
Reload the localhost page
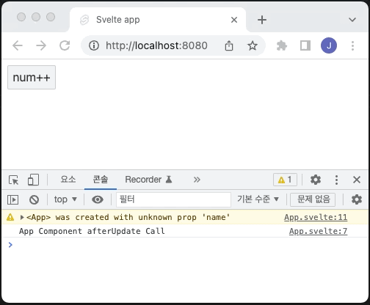point(65,45)
